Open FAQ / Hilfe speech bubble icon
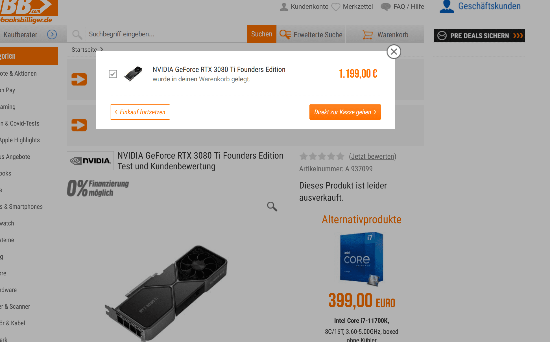The image size is (550, 342). pos(386,7)
